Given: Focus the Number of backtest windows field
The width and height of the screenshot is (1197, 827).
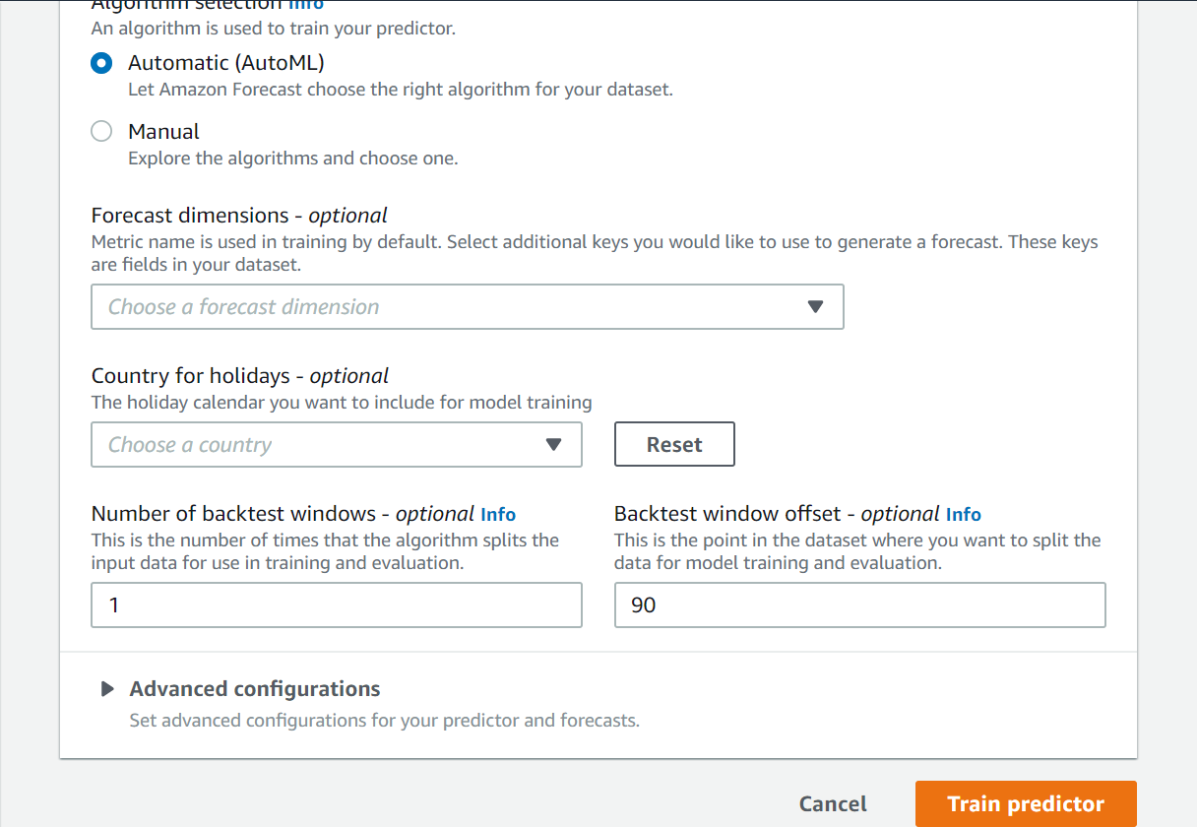Looking at the screenshot, I should point(336,604).
